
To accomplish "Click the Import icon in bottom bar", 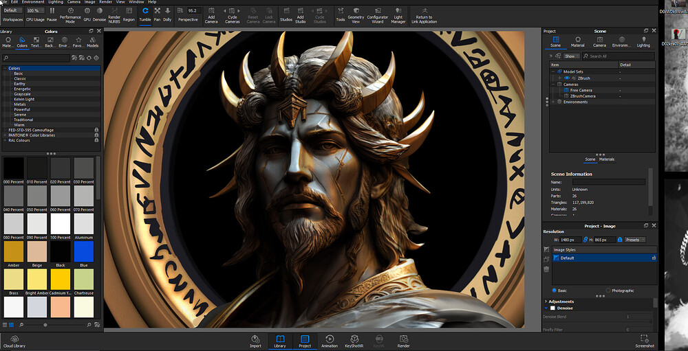I will 255,341.
